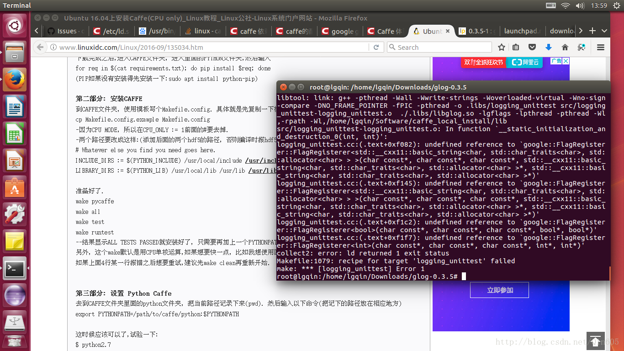Click the 13:59 clock in top panel
Screen dimensions: 624x351
point(599,5)
